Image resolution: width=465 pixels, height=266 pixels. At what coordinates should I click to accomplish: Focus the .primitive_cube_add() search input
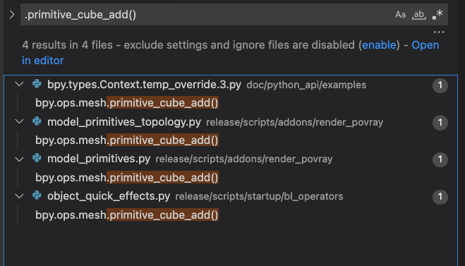pos(207,15)
